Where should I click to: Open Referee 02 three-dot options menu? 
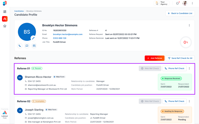click(x=189, y=101)
